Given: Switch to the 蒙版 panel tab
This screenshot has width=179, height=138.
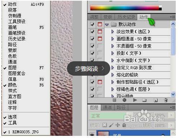Looking at the screenshot, I should click(108, 17).
